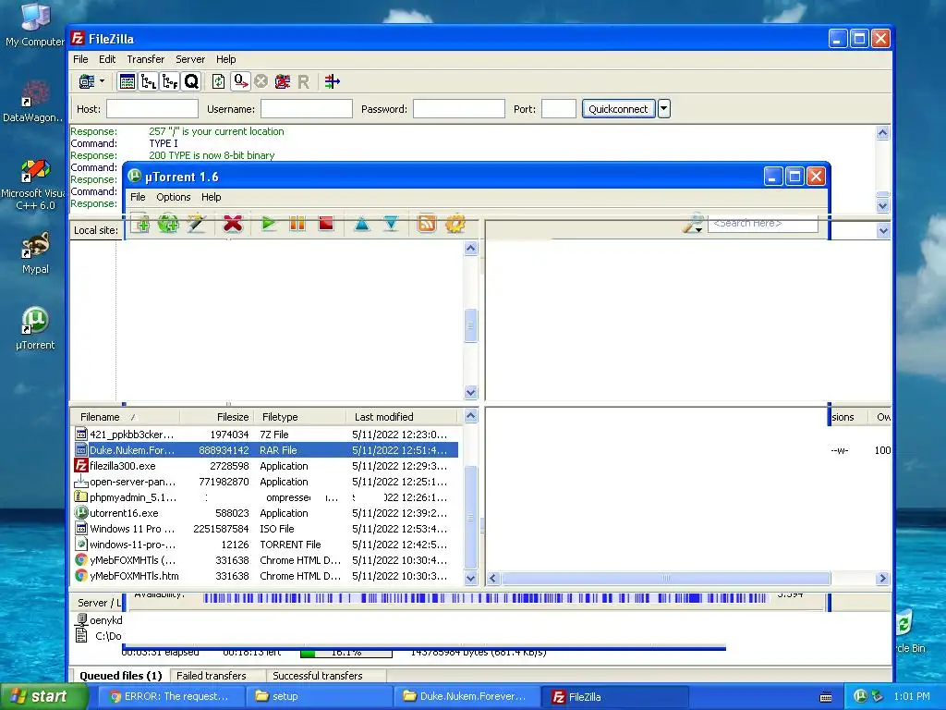Click the Host input field
The width and height of the screenshot is (946, 710).
click(x=152, y=109)
